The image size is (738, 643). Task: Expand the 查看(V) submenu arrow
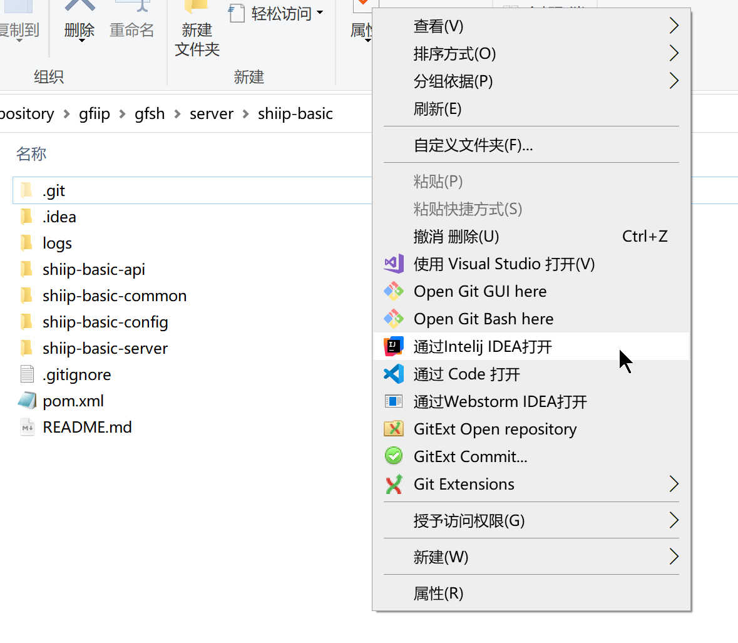[x=674, y=26]
